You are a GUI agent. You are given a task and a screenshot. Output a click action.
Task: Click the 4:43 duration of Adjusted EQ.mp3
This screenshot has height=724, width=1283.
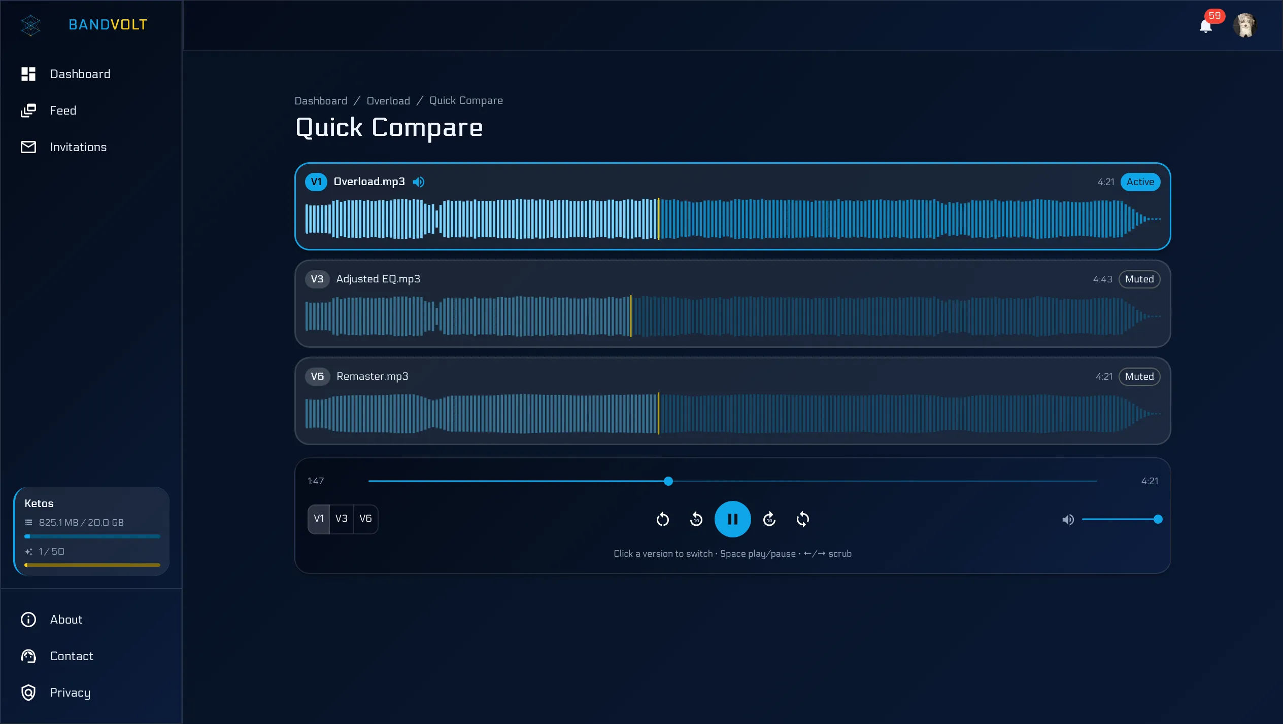1102,279
